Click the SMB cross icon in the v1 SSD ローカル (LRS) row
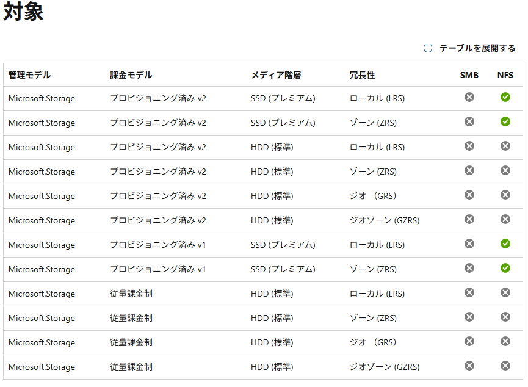This screenshot has height=387, width=528. [469, 244]
